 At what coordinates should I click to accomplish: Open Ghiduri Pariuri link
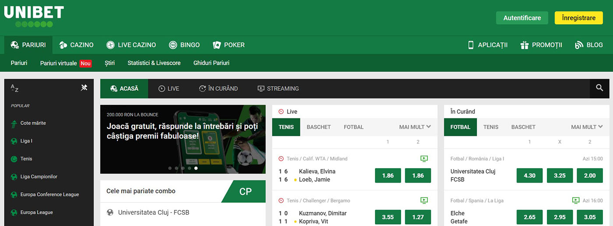(211, 63)
